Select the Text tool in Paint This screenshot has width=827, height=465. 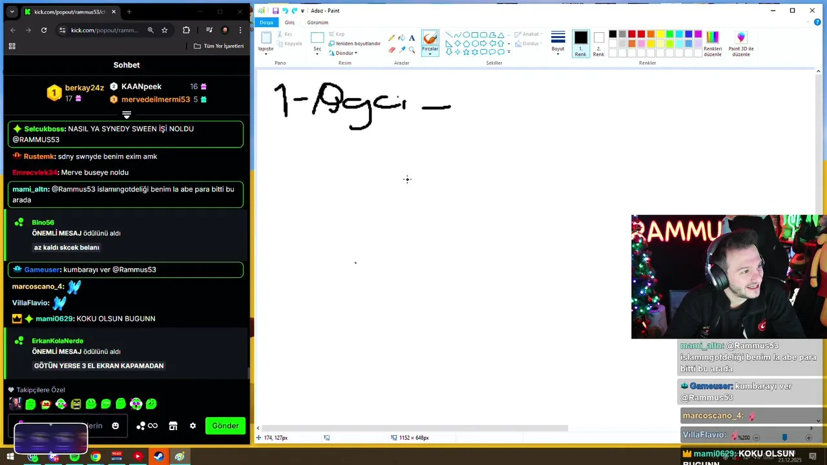tap(412, 38)
